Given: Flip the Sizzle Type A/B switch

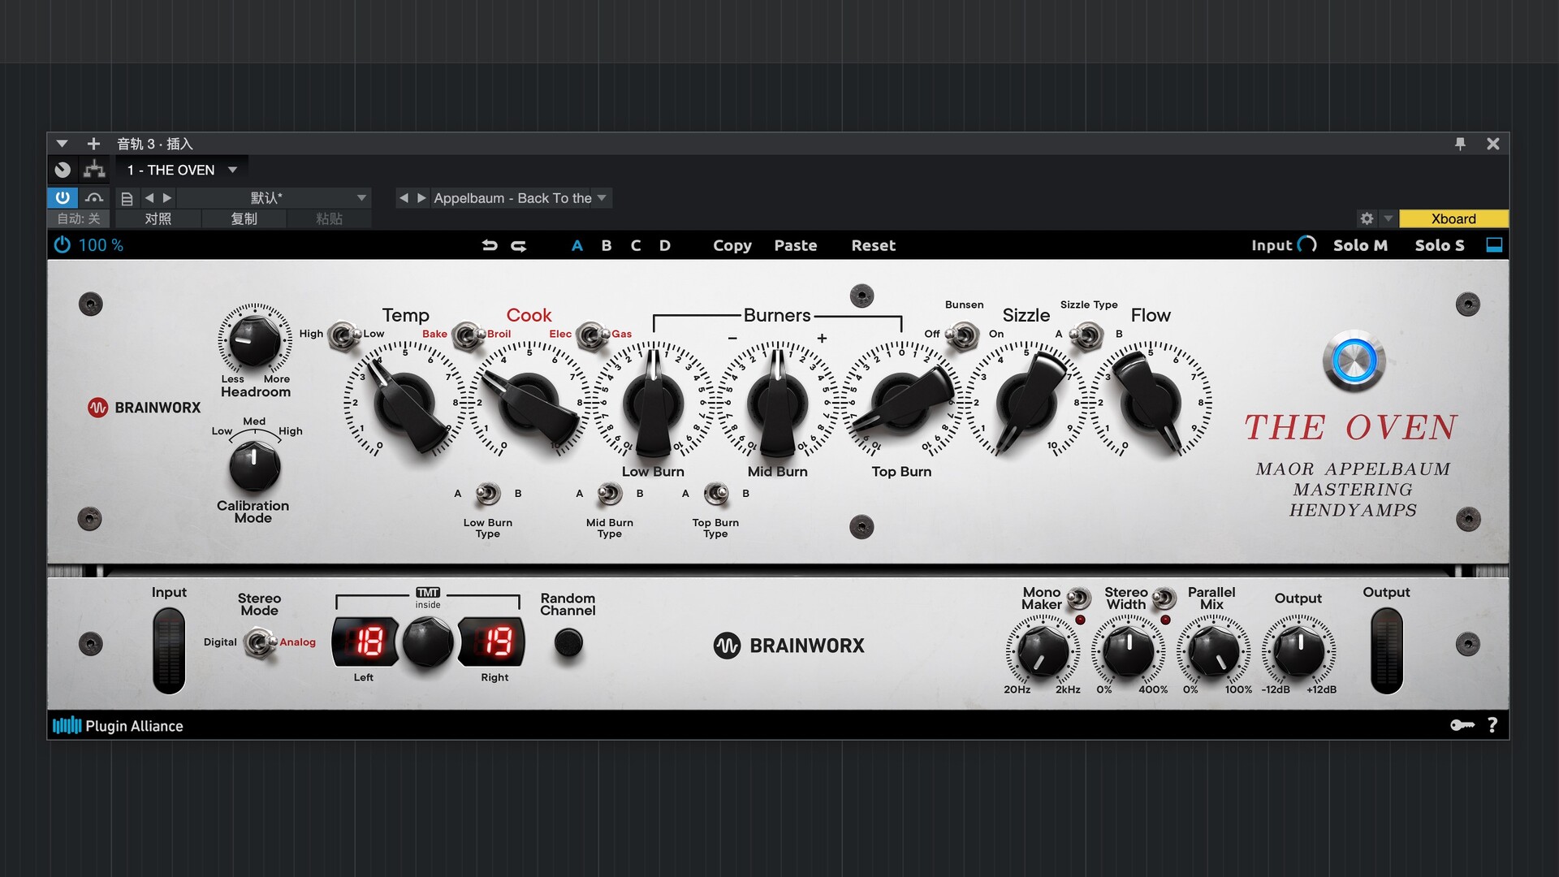Looking at the screenshot, I should point(1086,335).
